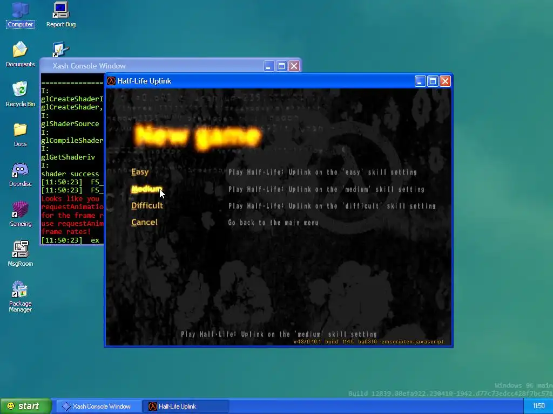Click the partly hidden desktop icon below Report Bug

(60, 49)
